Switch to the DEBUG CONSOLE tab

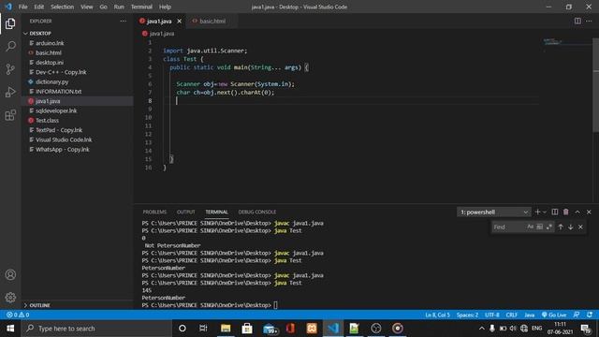257,212
